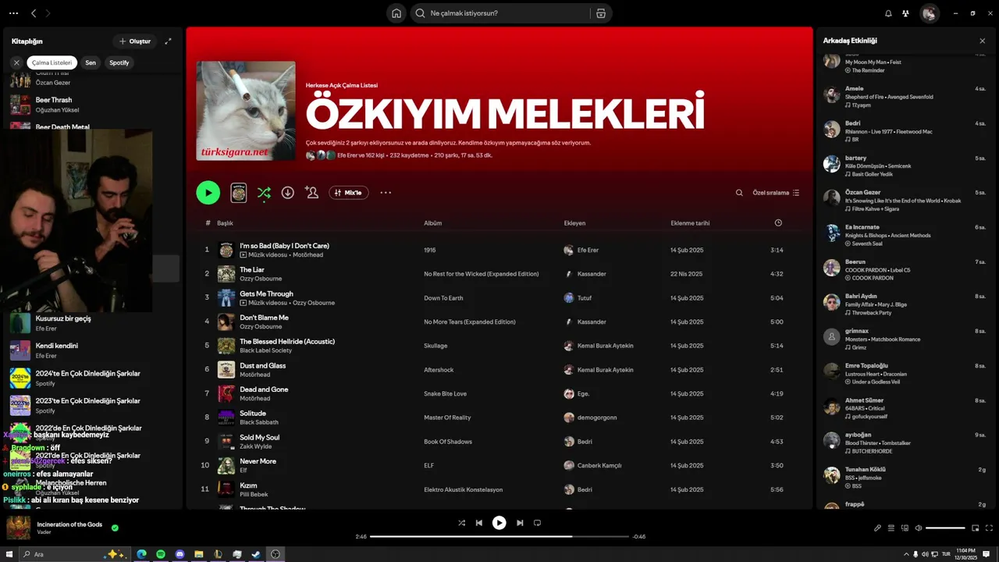The width and height of the screenshot is (999, 562).
Task: Adjust the volume slider
Action: click(x=945, y=528)
